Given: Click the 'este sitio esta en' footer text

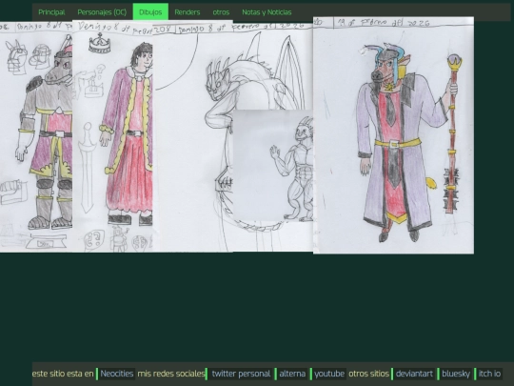Looking at the screenshot, I should click(63, 374).
